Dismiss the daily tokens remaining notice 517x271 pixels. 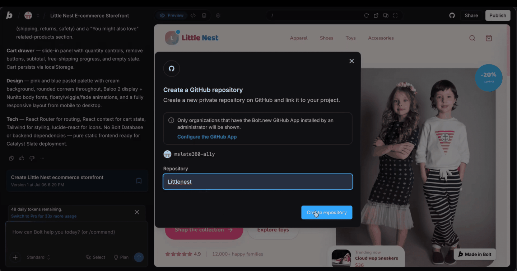tap(137, 212)
